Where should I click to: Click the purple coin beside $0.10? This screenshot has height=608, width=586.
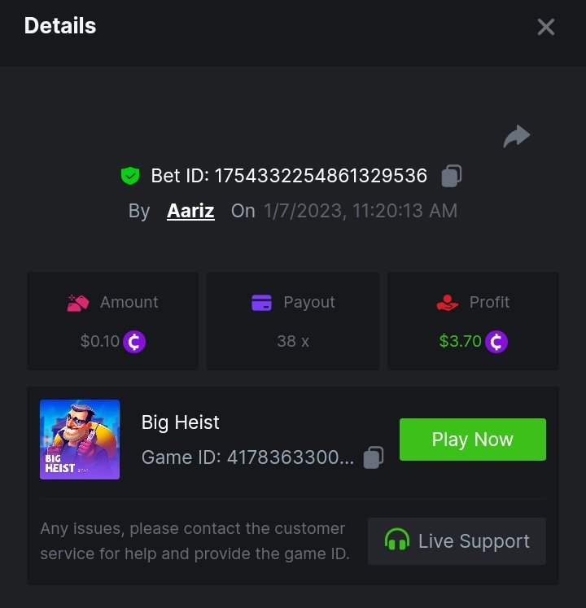tap(134, 341)
